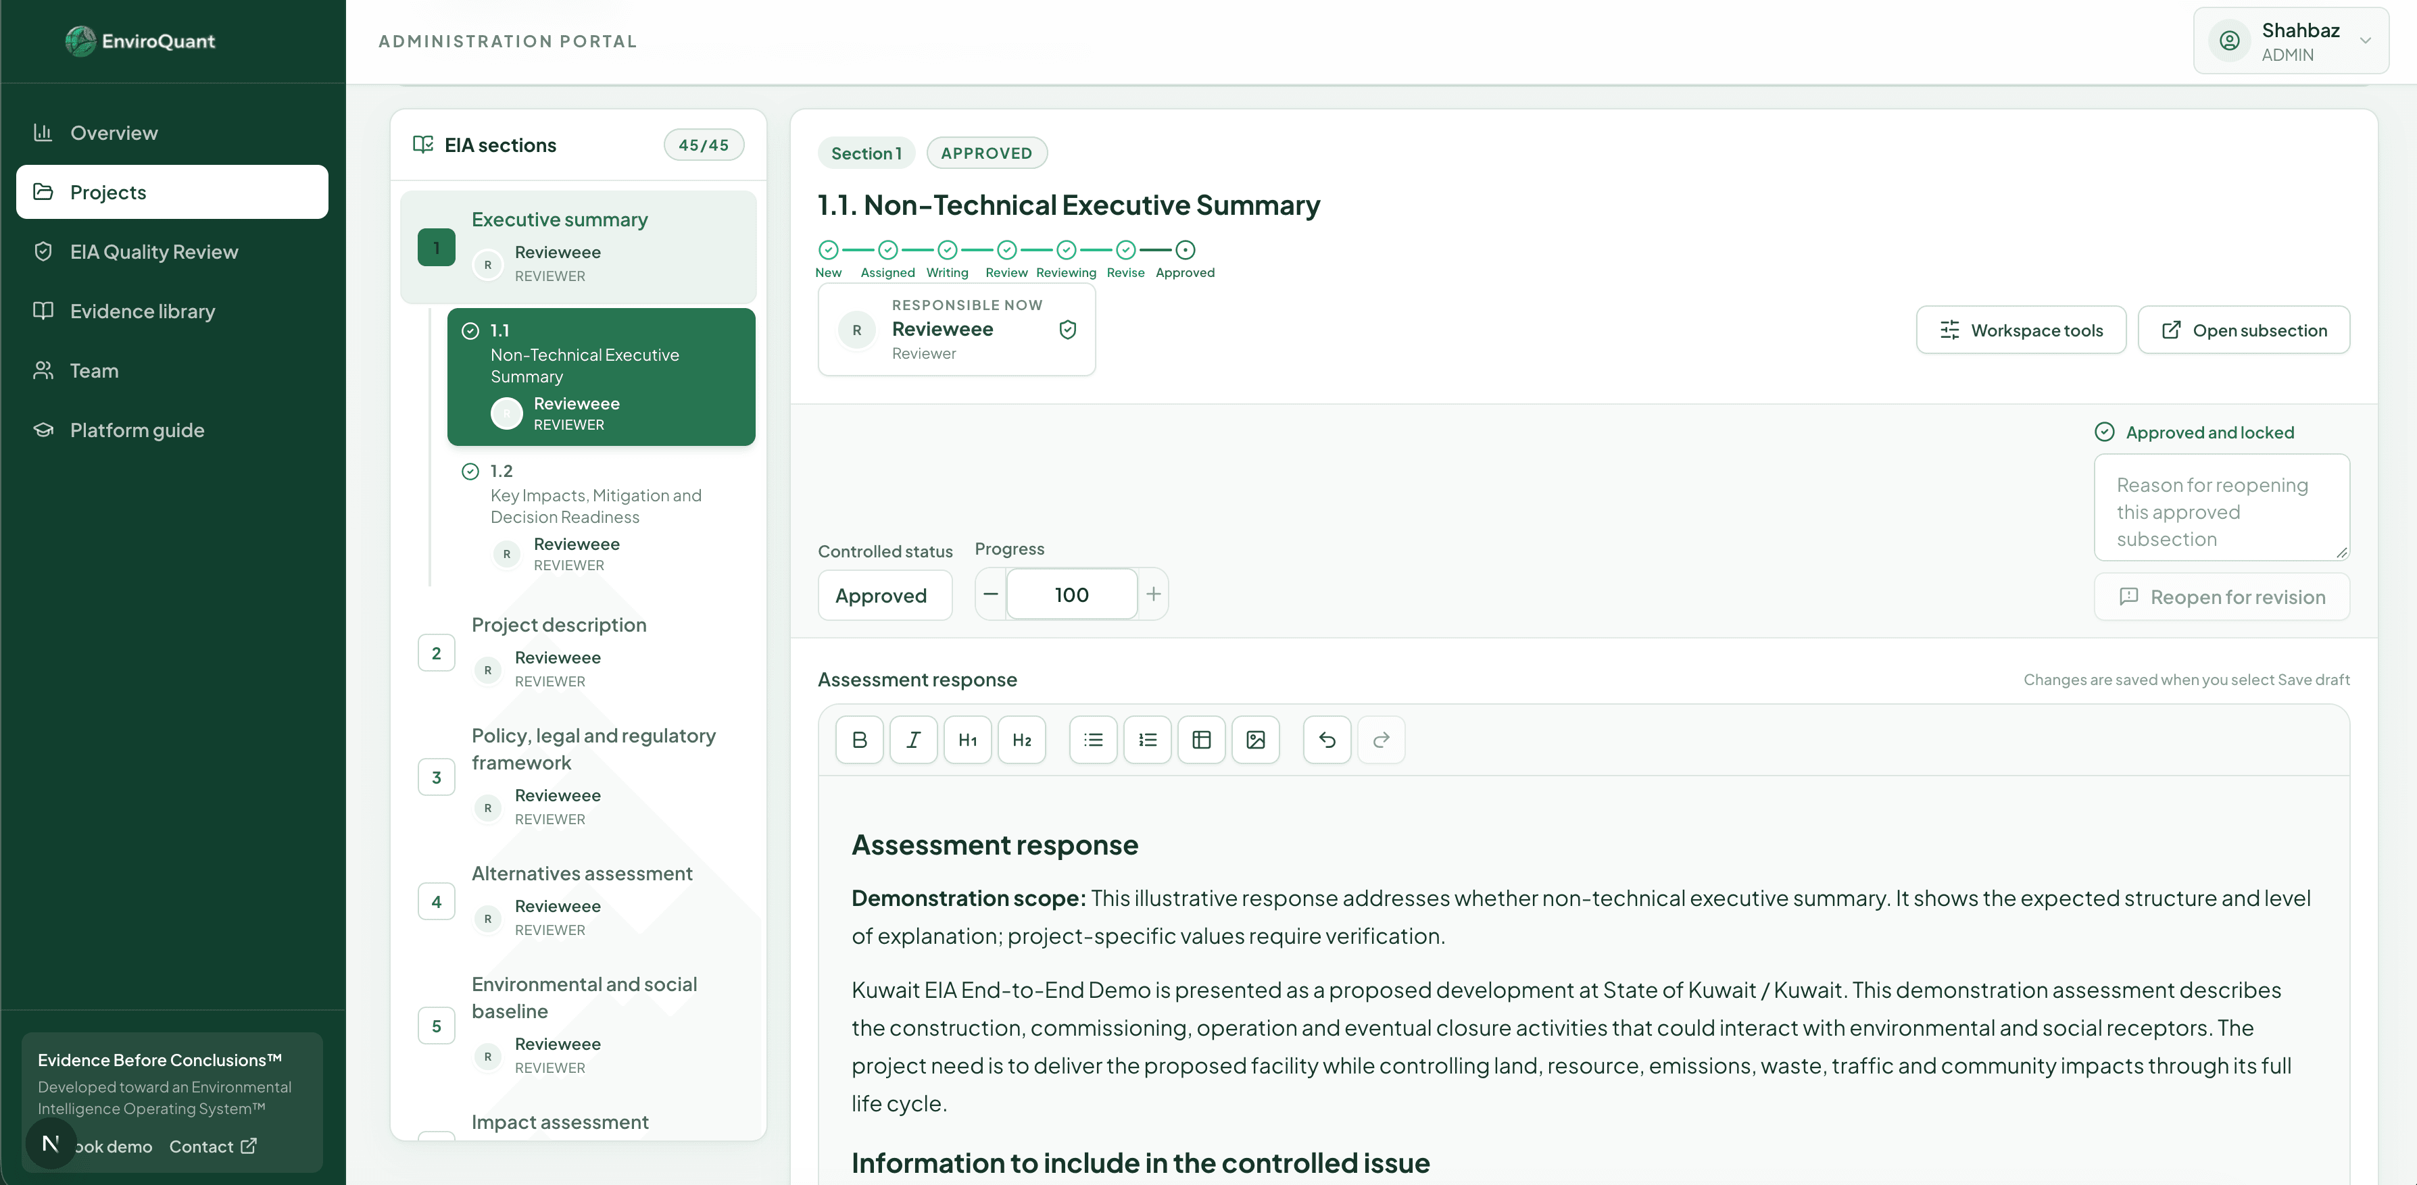This screenshot has width=2417, height=1185.
Task: Insert a table into the response
Action: [x=1201, y=740]
